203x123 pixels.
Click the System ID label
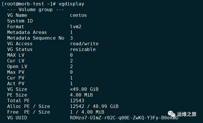tap(20, 21)
